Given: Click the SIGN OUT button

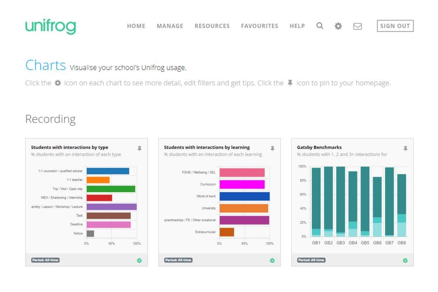Looking at the screenshot, I should [394, 26].
